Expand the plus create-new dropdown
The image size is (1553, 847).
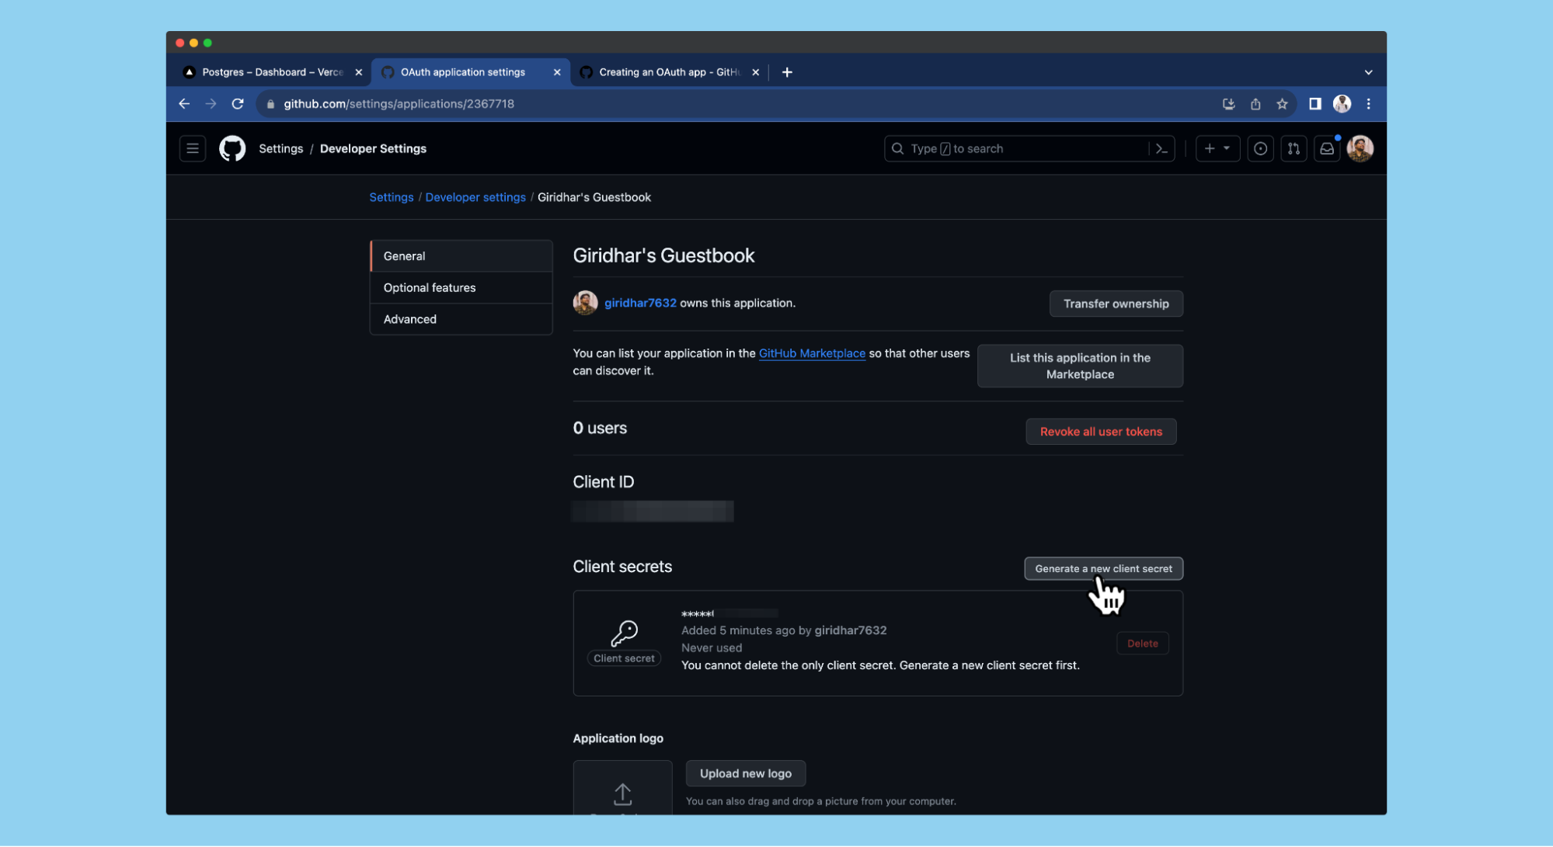pyautogui.click(x=1217, y=148)
